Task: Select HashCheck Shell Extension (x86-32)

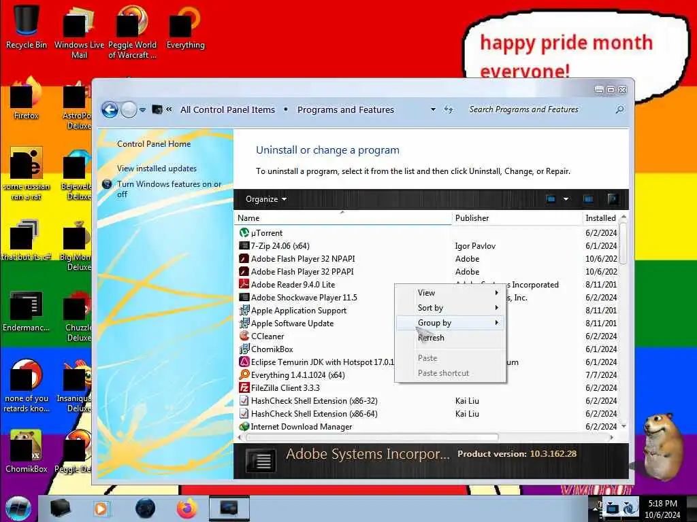Action: (x=314, y=400)
